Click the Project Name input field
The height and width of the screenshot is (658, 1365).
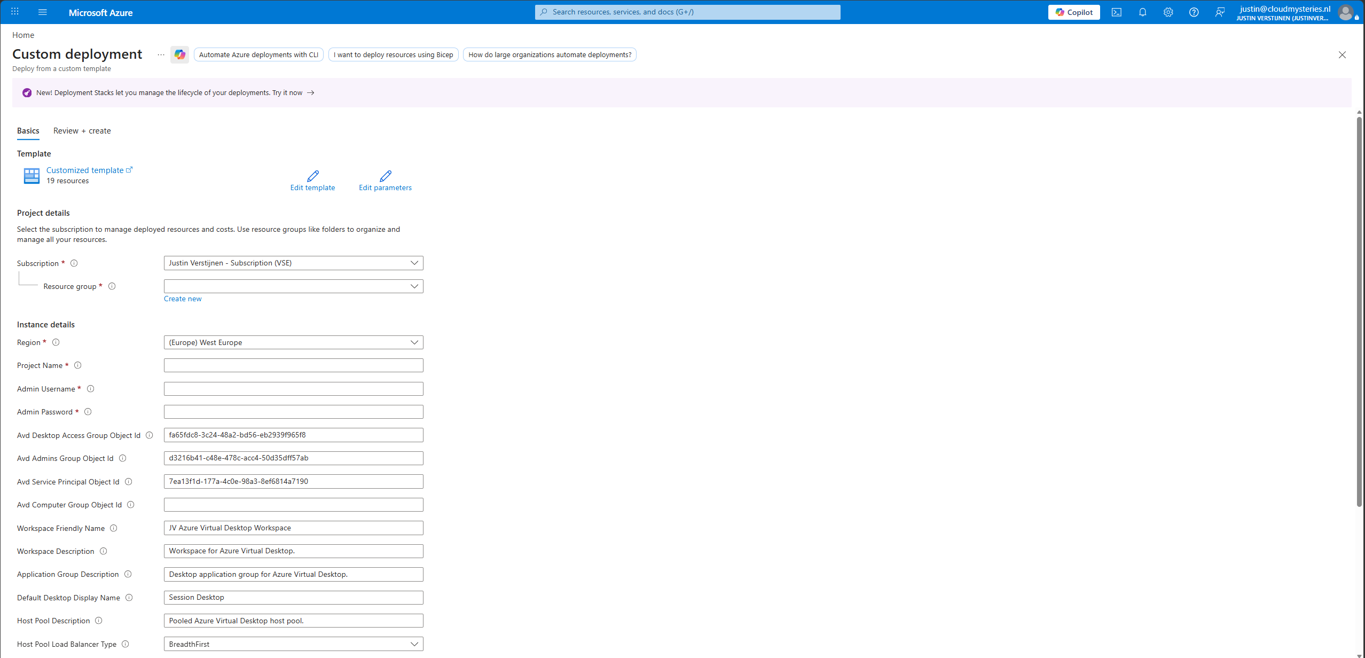[x=294, y=365]
